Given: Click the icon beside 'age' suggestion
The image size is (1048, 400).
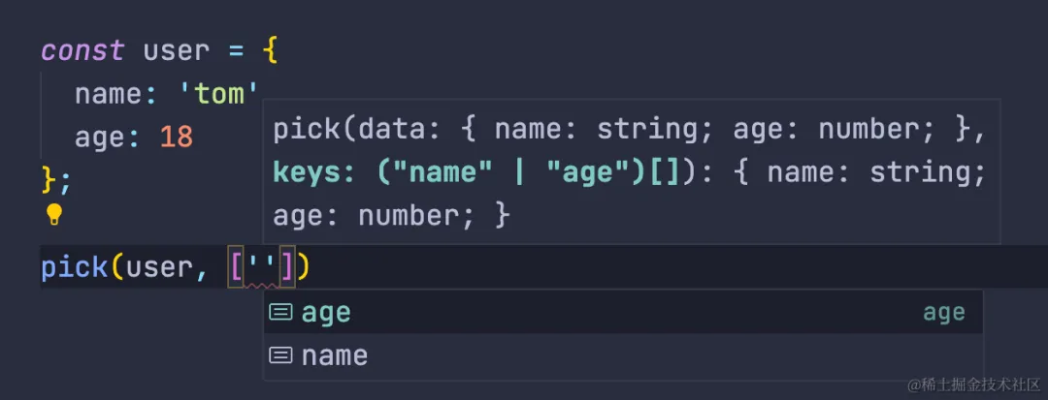Looking at the screenshot, I should point(280,312).
